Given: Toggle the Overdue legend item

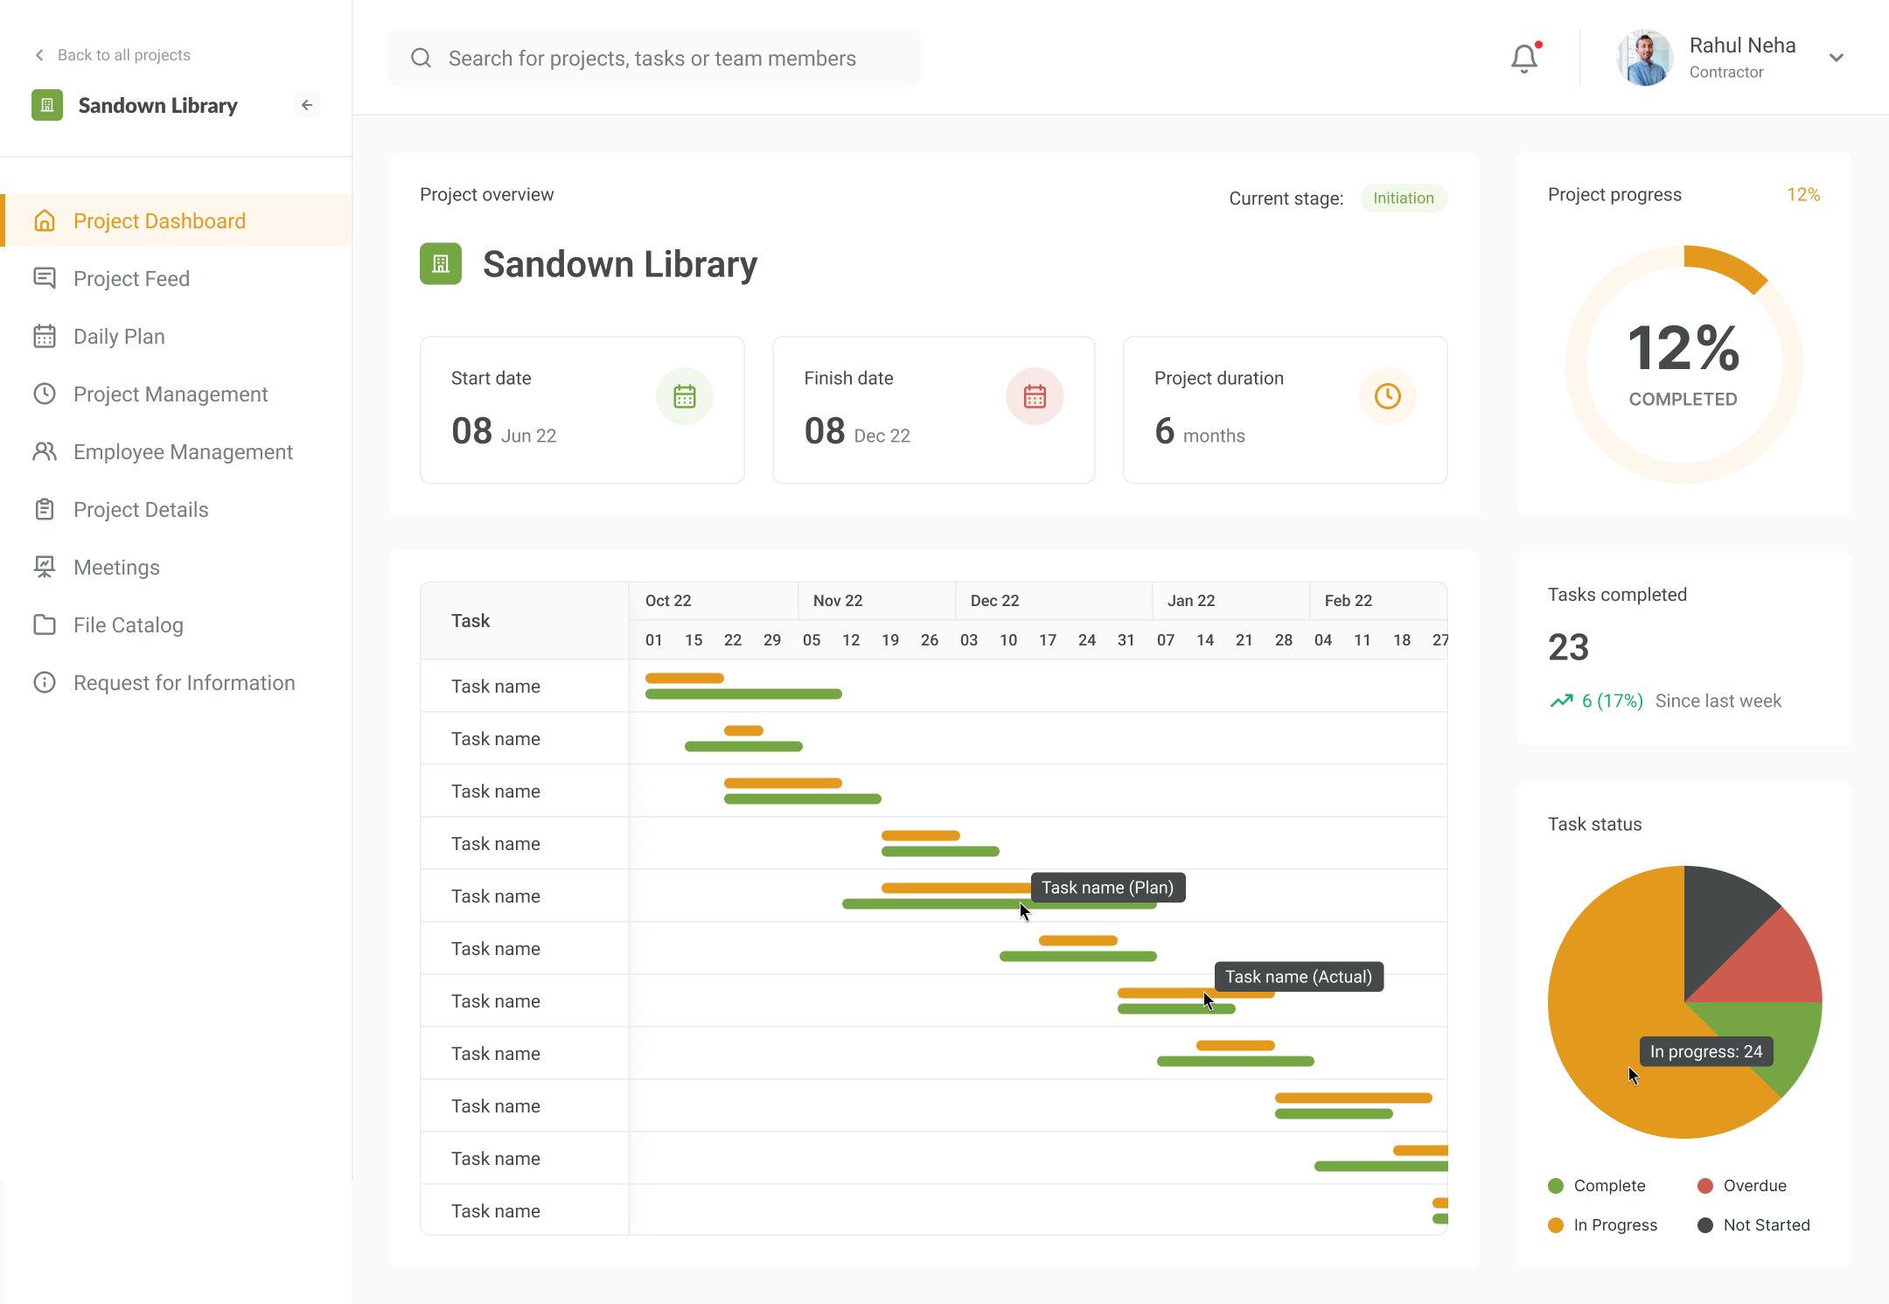Looking at the screenshot, I should 1742,1185.
